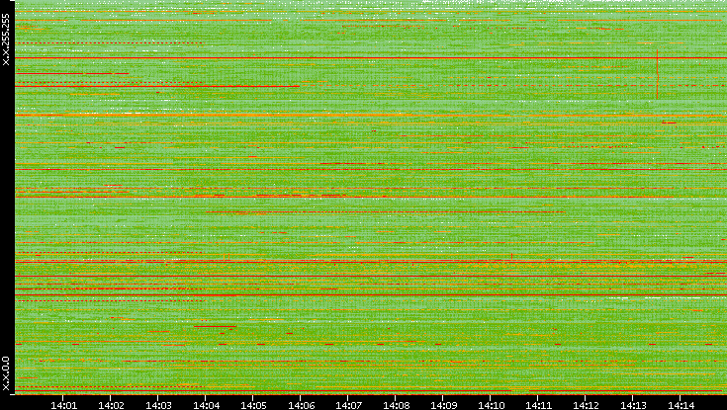Click the 14:10 time axis label
Screen dimensions: 727x410
491,405
